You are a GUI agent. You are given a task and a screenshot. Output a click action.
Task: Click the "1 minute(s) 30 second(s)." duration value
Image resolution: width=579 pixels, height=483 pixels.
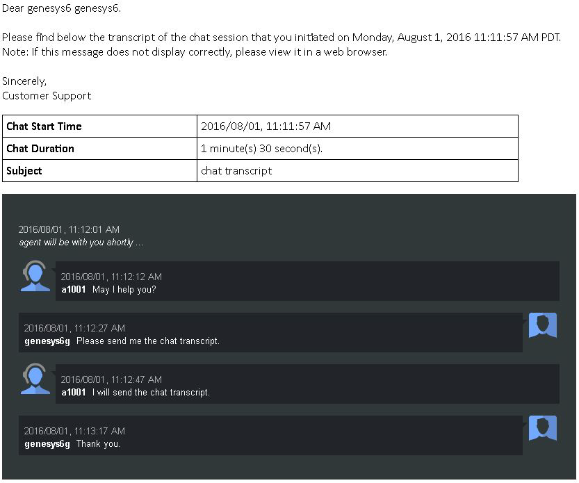261,149
